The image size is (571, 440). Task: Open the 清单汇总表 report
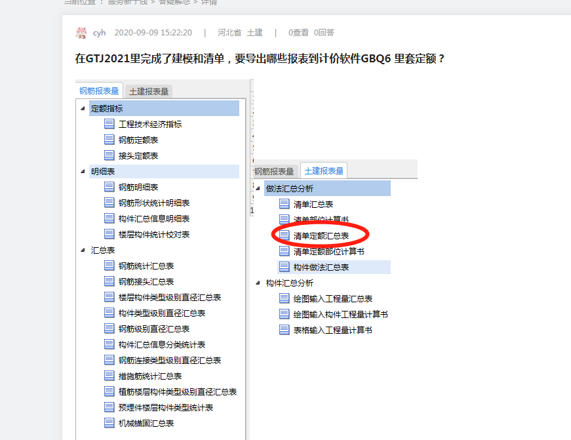pyautogui.click(x=313, y=205)
